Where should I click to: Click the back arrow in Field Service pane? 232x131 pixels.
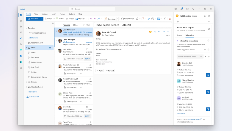pyautogui.click(x=178, y=22)
